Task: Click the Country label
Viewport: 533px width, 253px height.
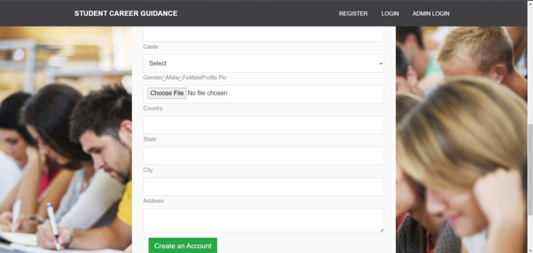Action: 153,108
